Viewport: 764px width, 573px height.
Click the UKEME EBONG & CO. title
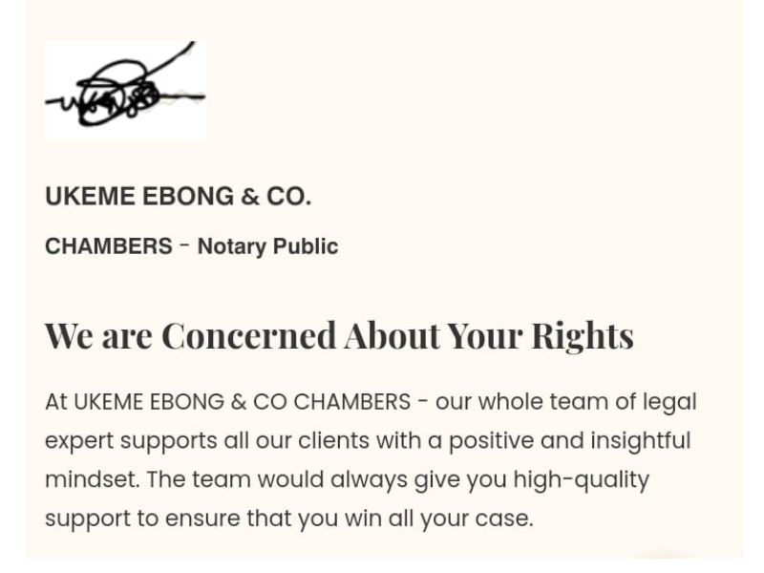178,197
